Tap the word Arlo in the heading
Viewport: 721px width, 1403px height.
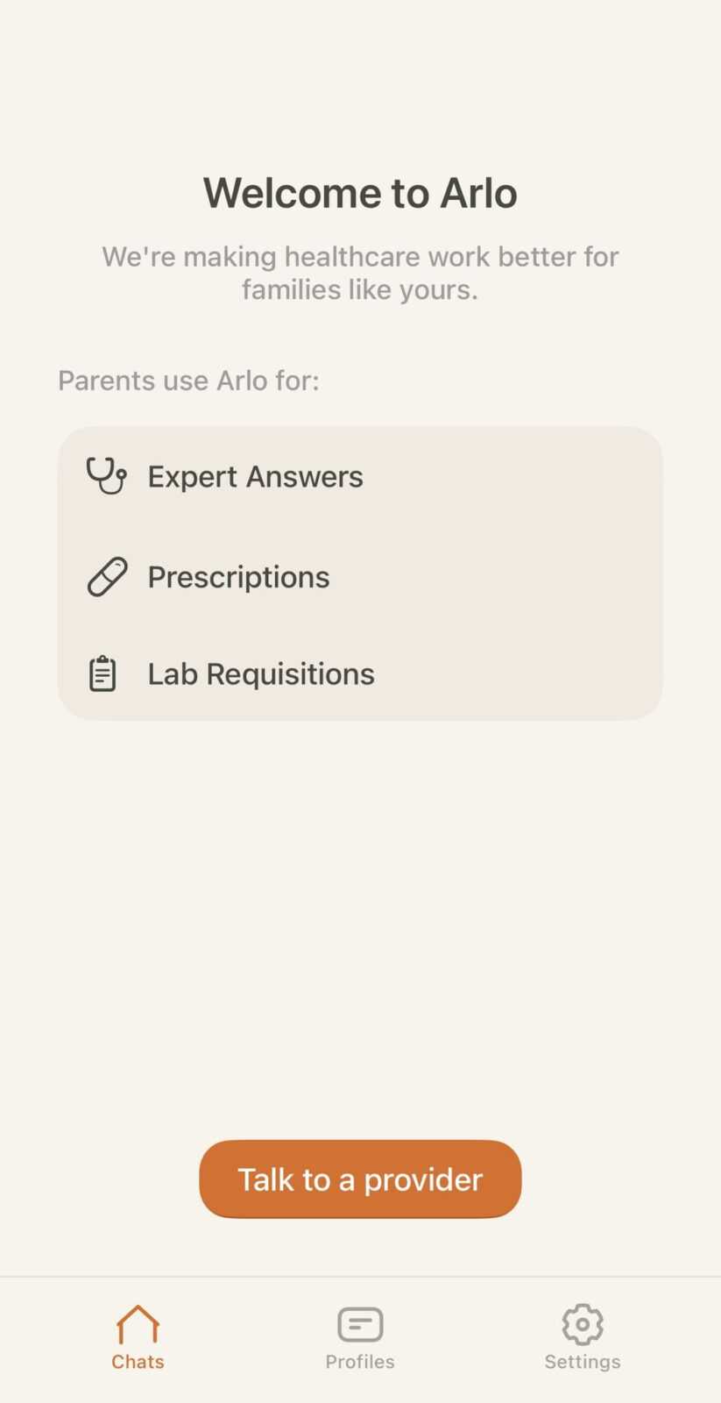[x=478, y=193]
